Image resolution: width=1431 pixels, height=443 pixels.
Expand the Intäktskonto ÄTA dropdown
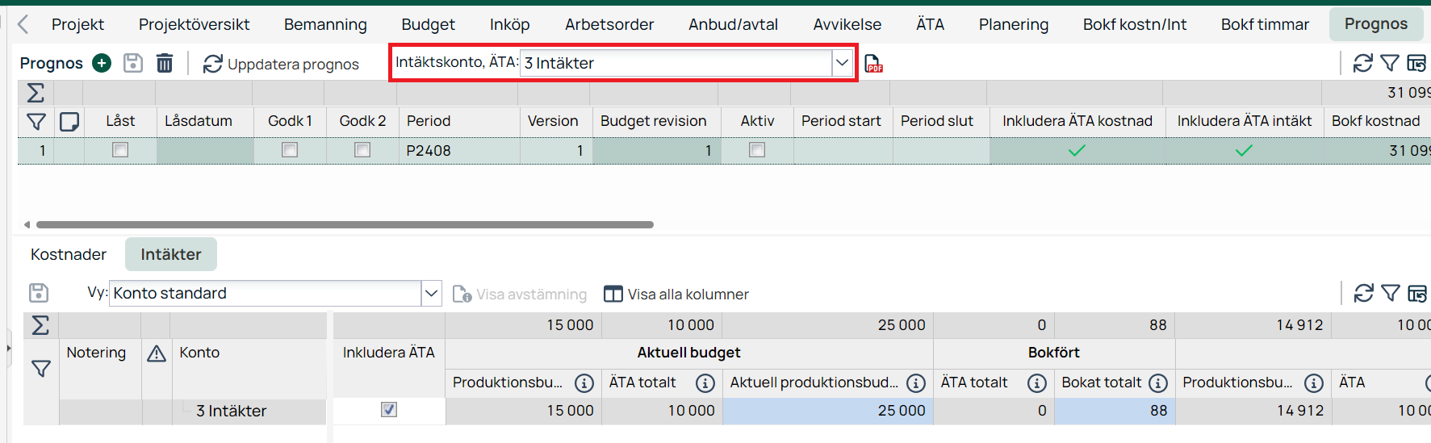point(842,63)
